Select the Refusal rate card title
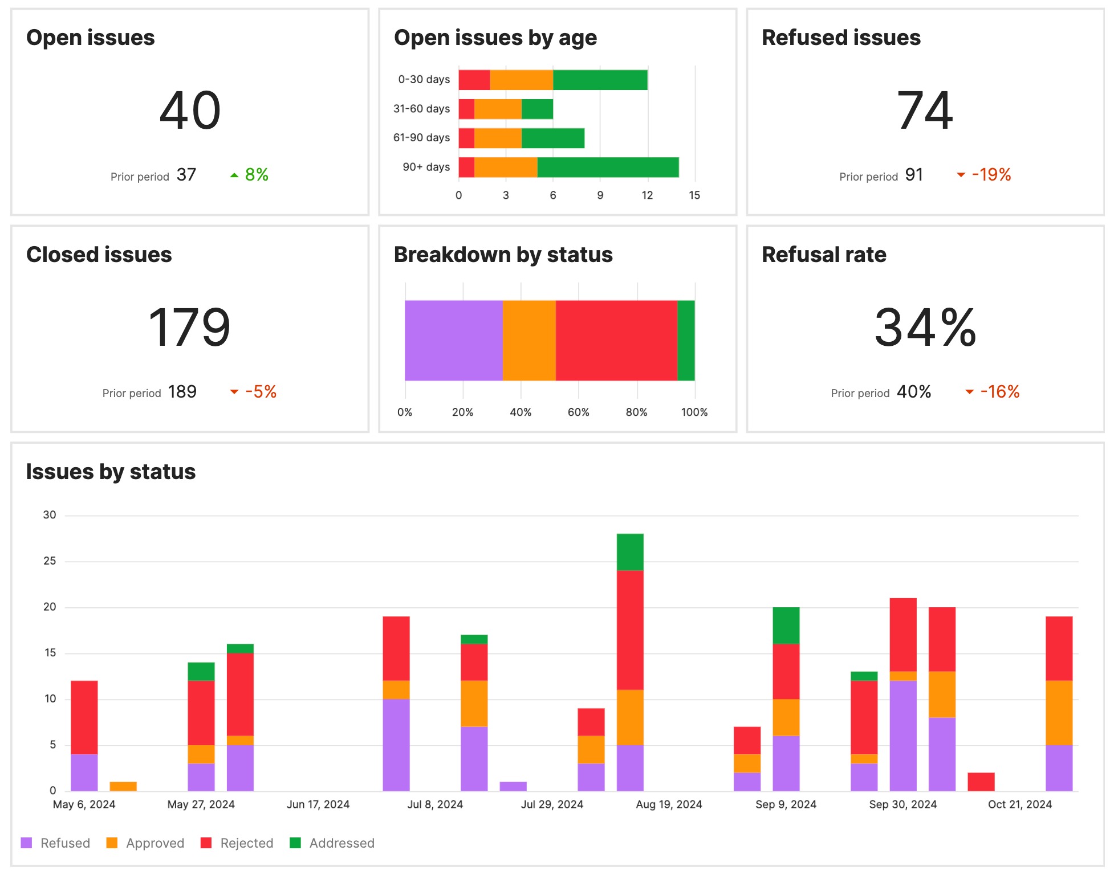This screenshot has height=875, width=1114. pyautogui.click(x=824, y=255)
